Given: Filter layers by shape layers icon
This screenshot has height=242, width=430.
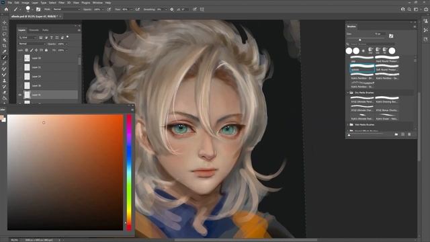Looking at the screenshot, I should (56, 38).
